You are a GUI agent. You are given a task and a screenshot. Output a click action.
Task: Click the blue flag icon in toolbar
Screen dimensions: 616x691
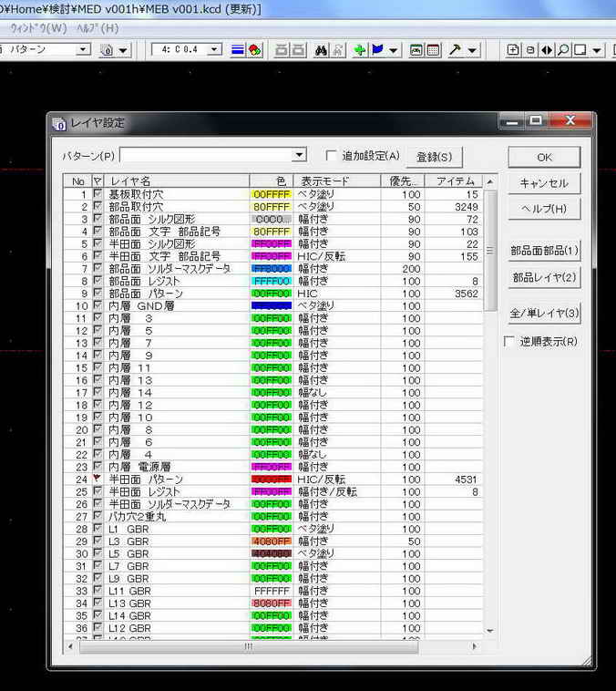tap(377, 50)
